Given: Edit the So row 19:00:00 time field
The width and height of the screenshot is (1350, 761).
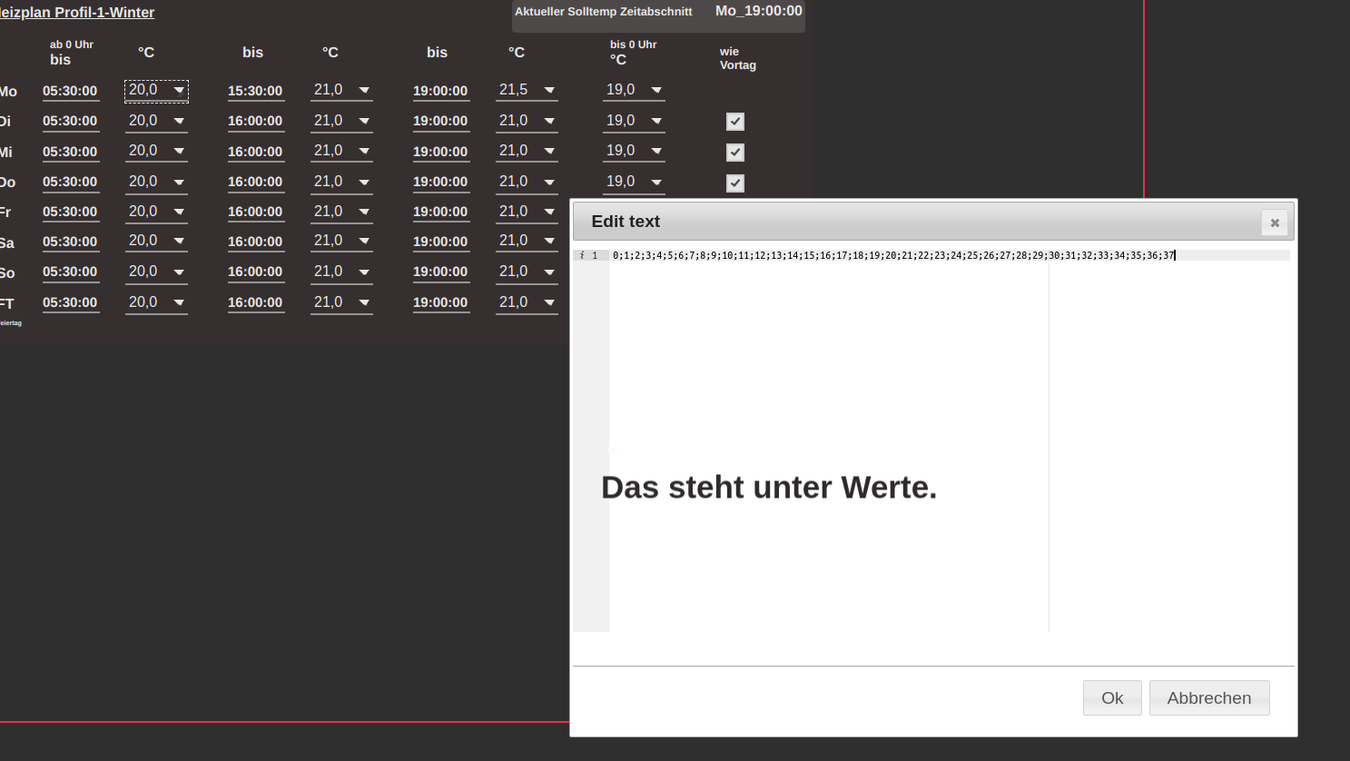Looking at the screenshot, I should (x=440, y=272).
